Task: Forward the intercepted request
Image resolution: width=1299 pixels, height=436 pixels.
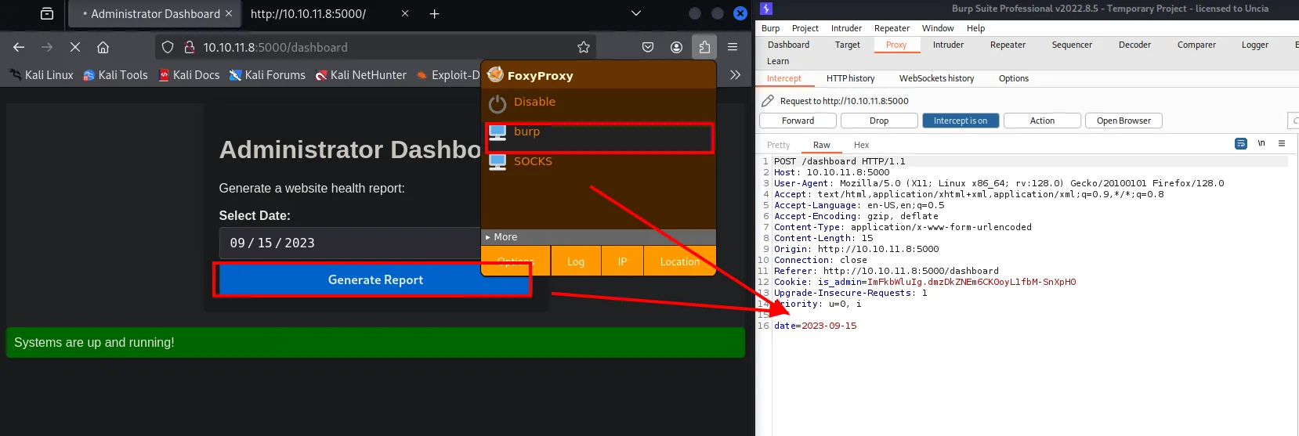Action: [x=798, y=121]
